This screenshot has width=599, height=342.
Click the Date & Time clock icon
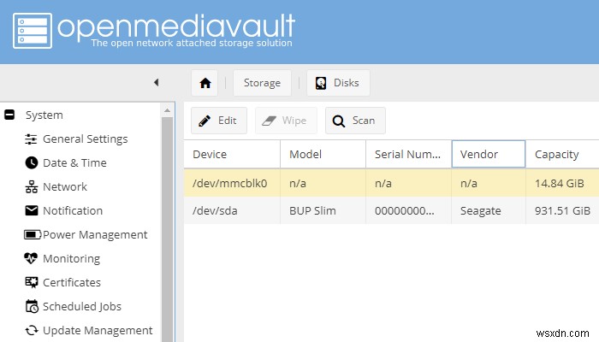(x=32, y=163)
